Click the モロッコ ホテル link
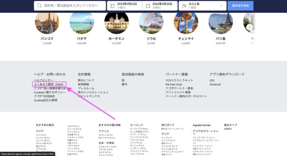287x156 pixels. [106, 135]
